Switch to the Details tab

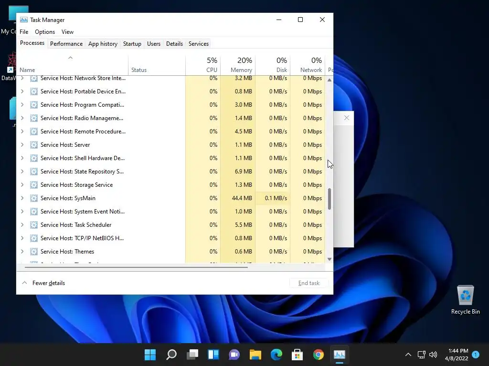(174, 44)
